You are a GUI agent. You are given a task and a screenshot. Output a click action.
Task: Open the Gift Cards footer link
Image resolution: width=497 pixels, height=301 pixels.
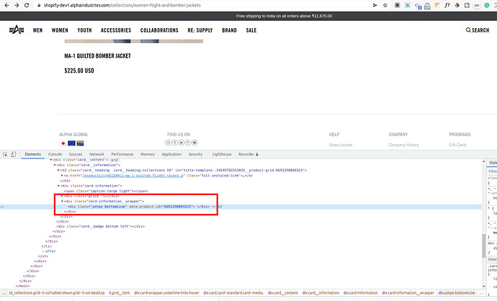tap(457, 145)
